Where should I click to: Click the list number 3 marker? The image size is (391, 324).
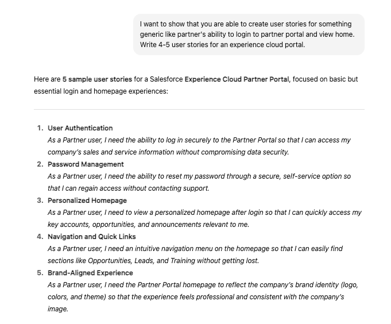click(40, 200)
